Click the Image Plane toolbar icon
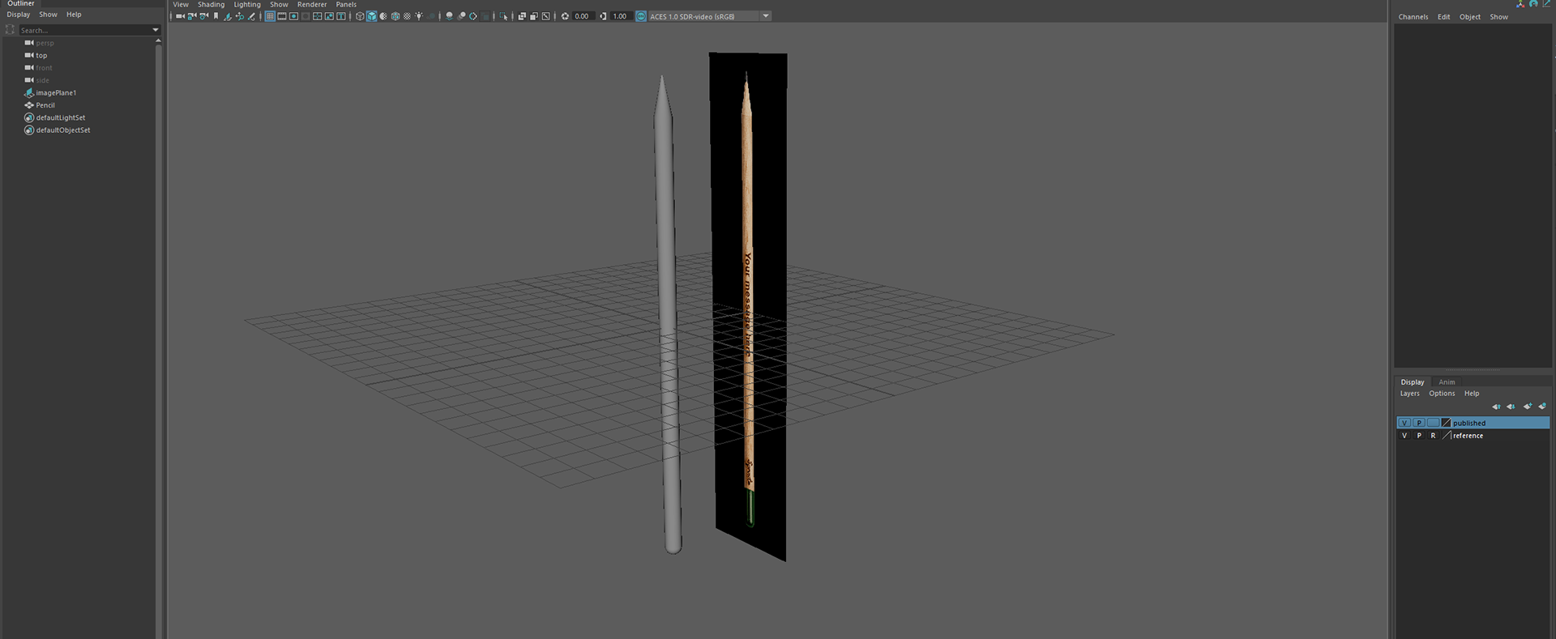 pos(227,16)
